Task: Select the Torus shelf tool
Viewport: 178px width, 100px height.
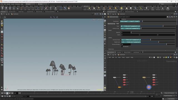Action: (x=14, y=9)
